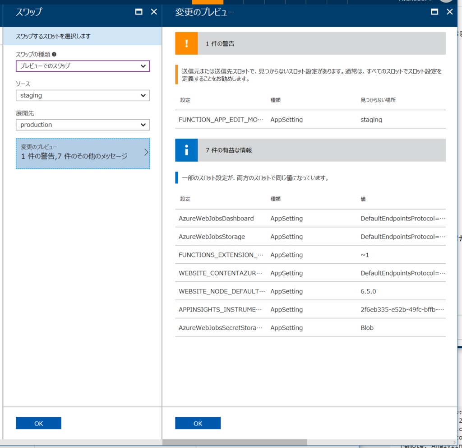Click OK in the スワップ blade

point(39,423)
